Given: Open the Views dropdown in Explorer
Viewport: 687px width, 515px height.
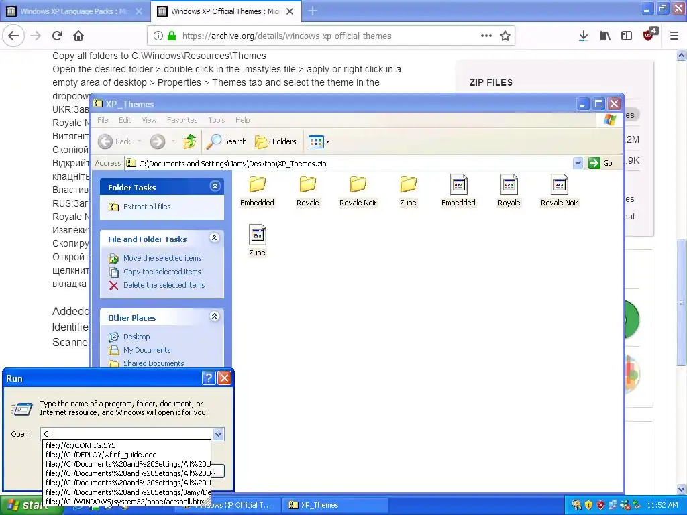Looking at the screenshot, I should pos(319,141).
